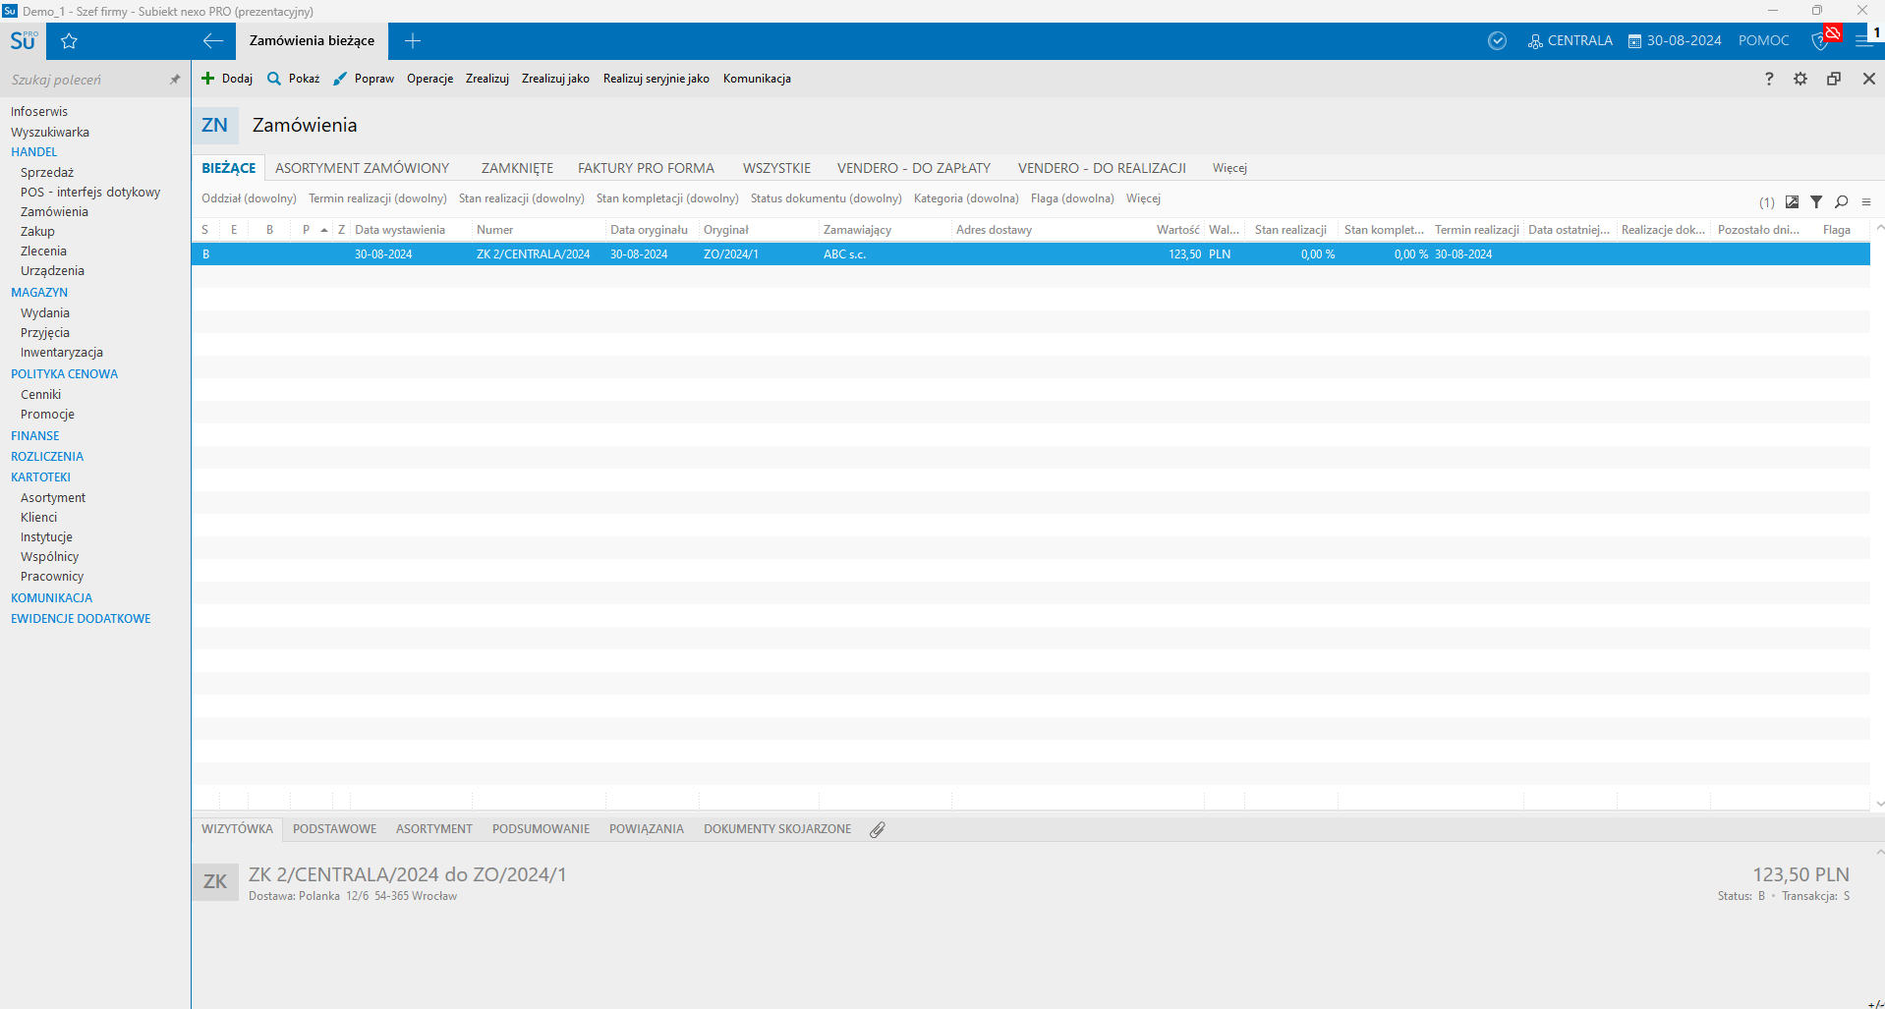Expand the Stan realizacji filter

pos(521,198)
